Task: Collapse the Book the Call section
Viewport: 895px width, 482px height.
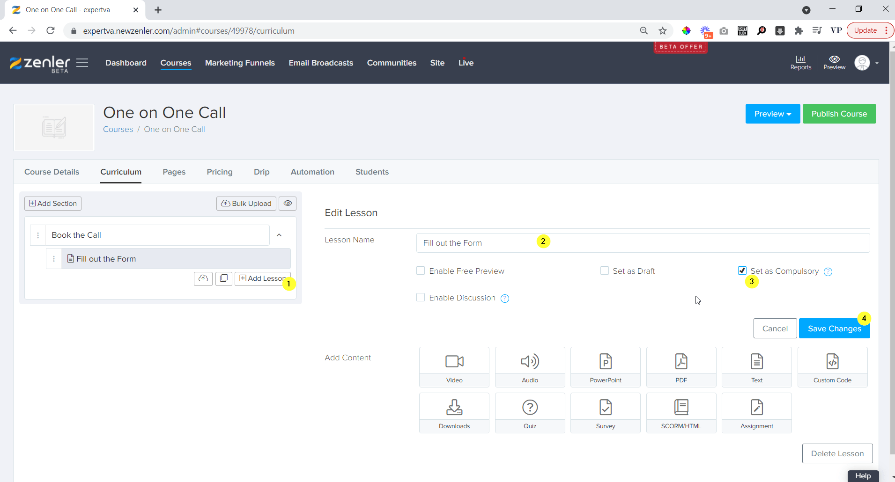Action: pyautogui.click(x=279, y=235)
